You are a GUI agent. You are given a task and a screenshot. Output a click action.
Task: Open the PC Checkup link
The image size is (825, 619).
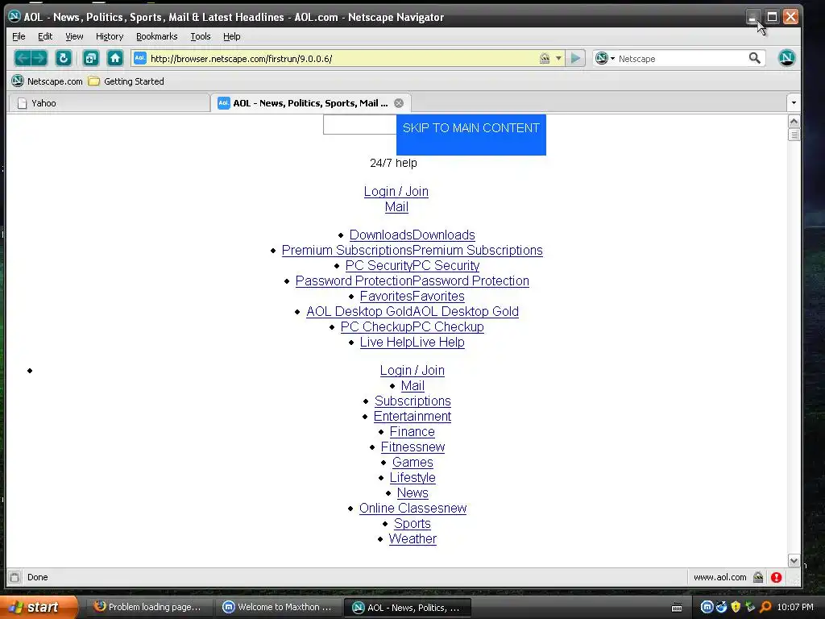pyautogui.click(x=412, y=326)
